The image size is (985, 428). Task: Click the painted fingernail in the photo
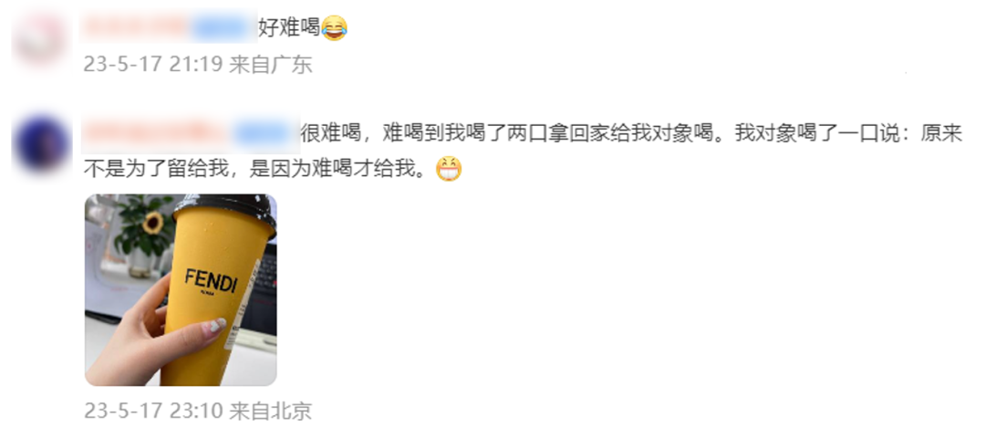217,326
